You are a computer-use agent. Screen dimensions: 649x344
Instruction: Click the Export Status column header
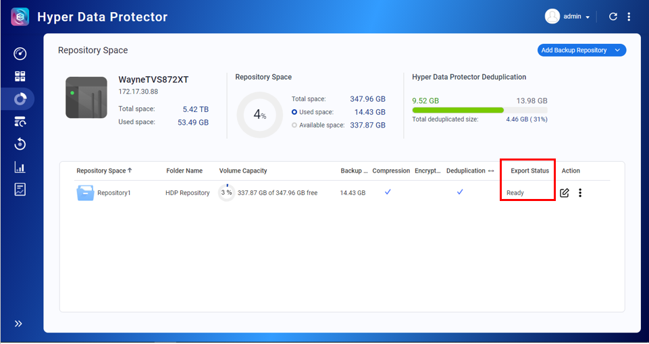(529, 171)
